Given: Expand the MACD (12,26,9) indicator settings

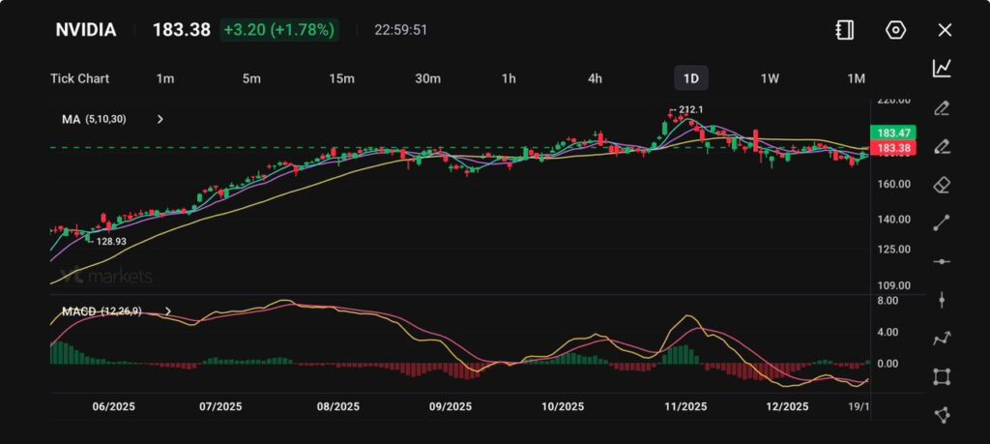Looking at the screenshot, I should tap(168, 311).
